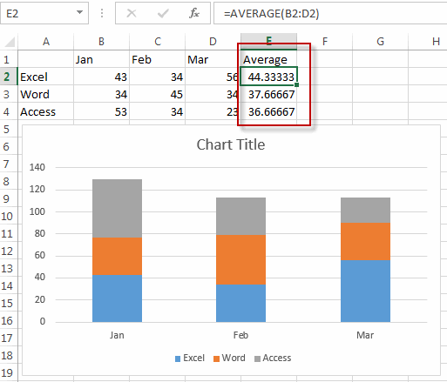
Task: Select the orange Word segment of Feb bar
Action: [240, 259]
